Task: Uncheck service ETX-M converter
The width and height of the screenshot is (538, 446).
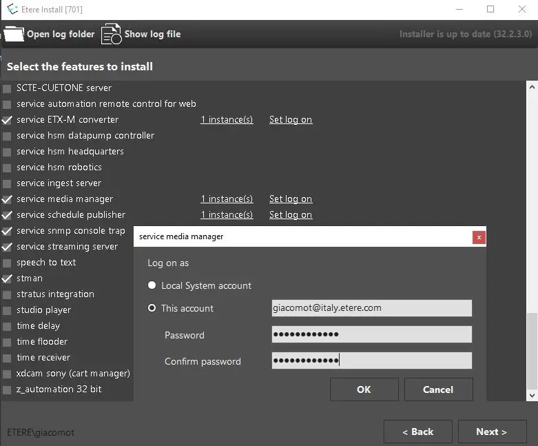Action: click(7, 120)
